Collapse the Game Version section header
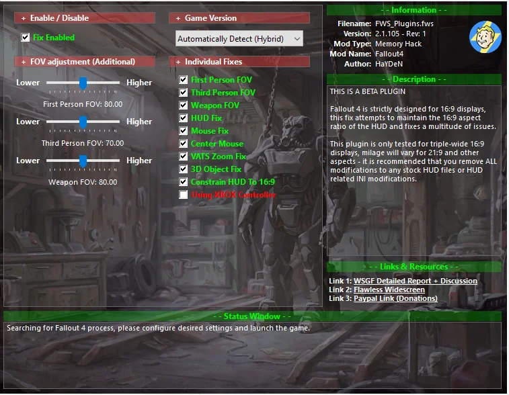This screenshot has height=395, width=509. click(x=239, y=18)
